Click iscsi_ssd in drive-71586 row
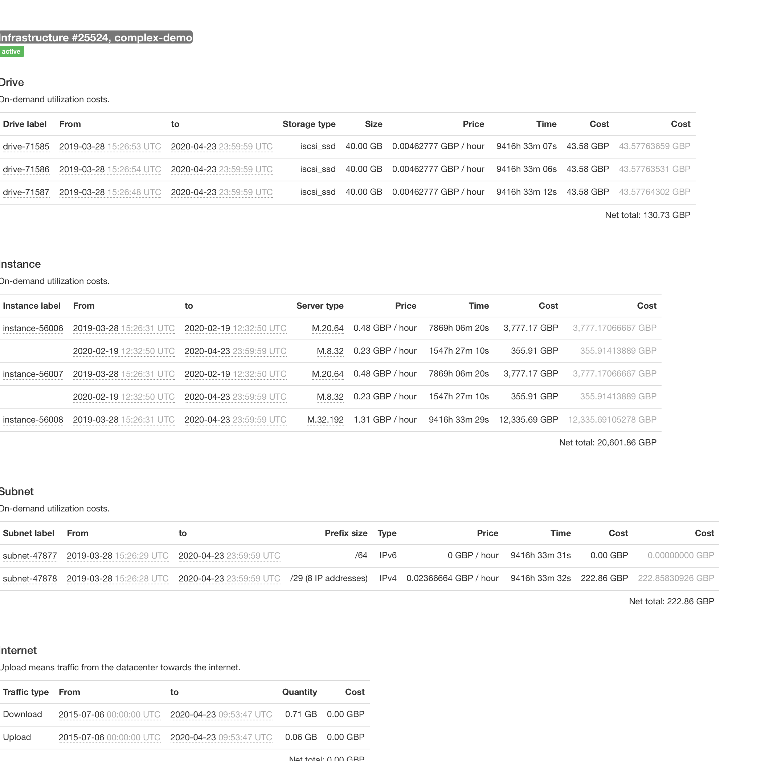 click(x=318, y=169)
